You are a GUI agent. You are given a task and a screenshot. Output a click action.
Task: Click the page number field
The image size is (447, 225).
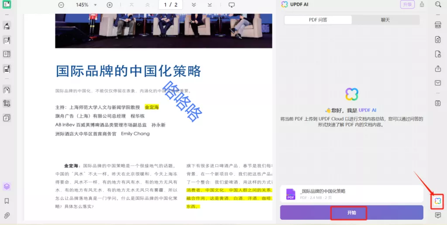[171, 5]
